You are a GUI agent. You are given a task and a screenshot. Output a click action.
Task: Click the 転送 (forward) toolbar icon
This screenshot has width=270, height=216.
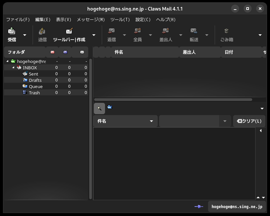click(x=194, y=35)
